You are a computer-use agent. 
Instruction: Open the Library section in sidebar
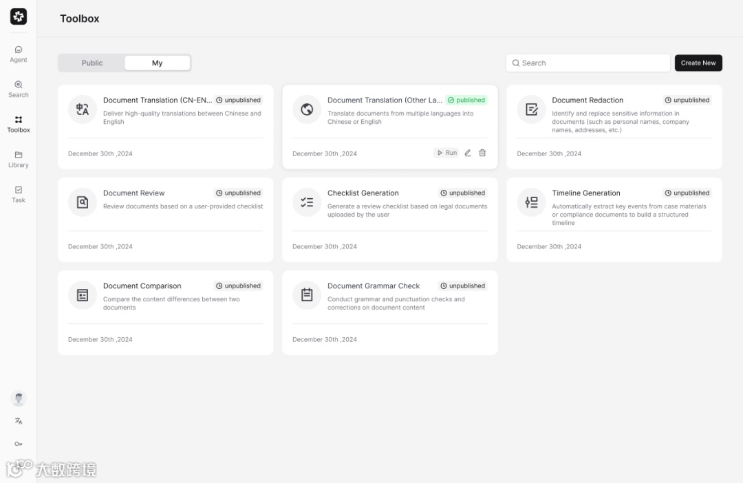[19, 159]
